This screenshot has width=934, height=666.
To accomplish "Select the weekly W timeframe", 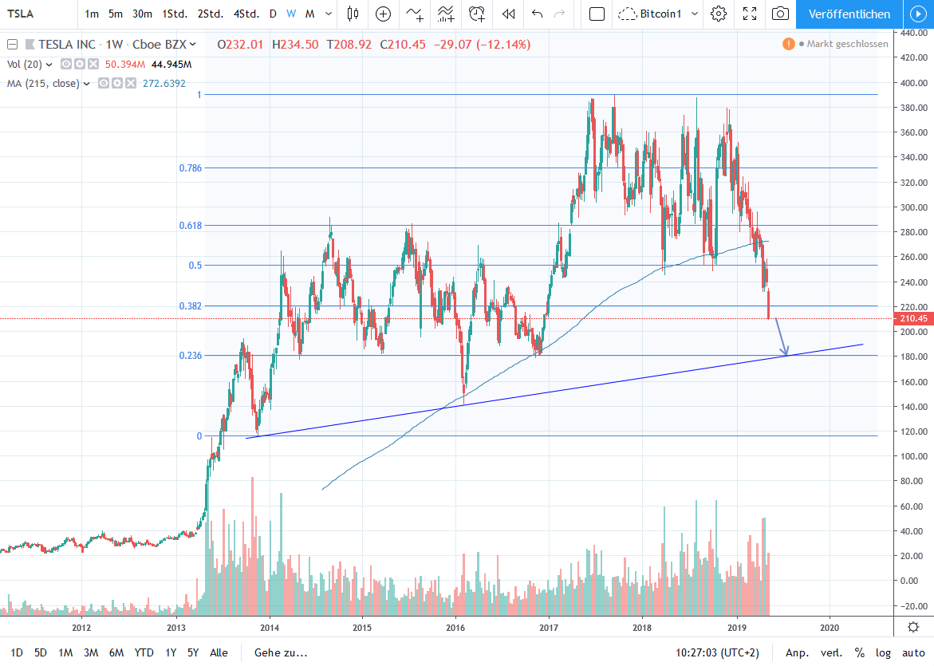I will pyautogui.click(x=290, y=14).
